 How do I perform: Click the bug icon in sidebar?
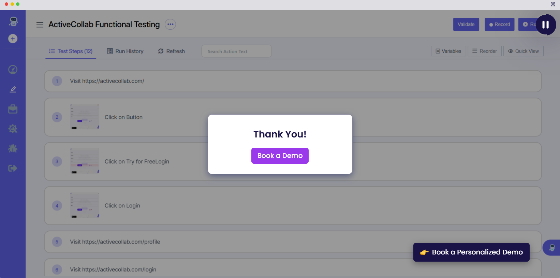click(13, 148)
